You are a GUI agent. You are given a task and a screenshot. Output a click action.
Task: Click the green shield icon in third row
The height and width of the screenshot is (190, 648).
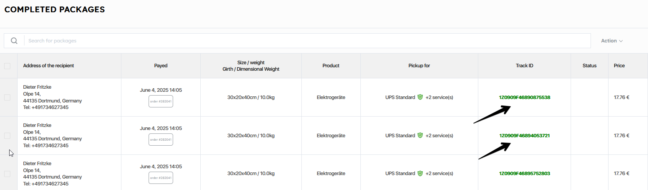420,173
